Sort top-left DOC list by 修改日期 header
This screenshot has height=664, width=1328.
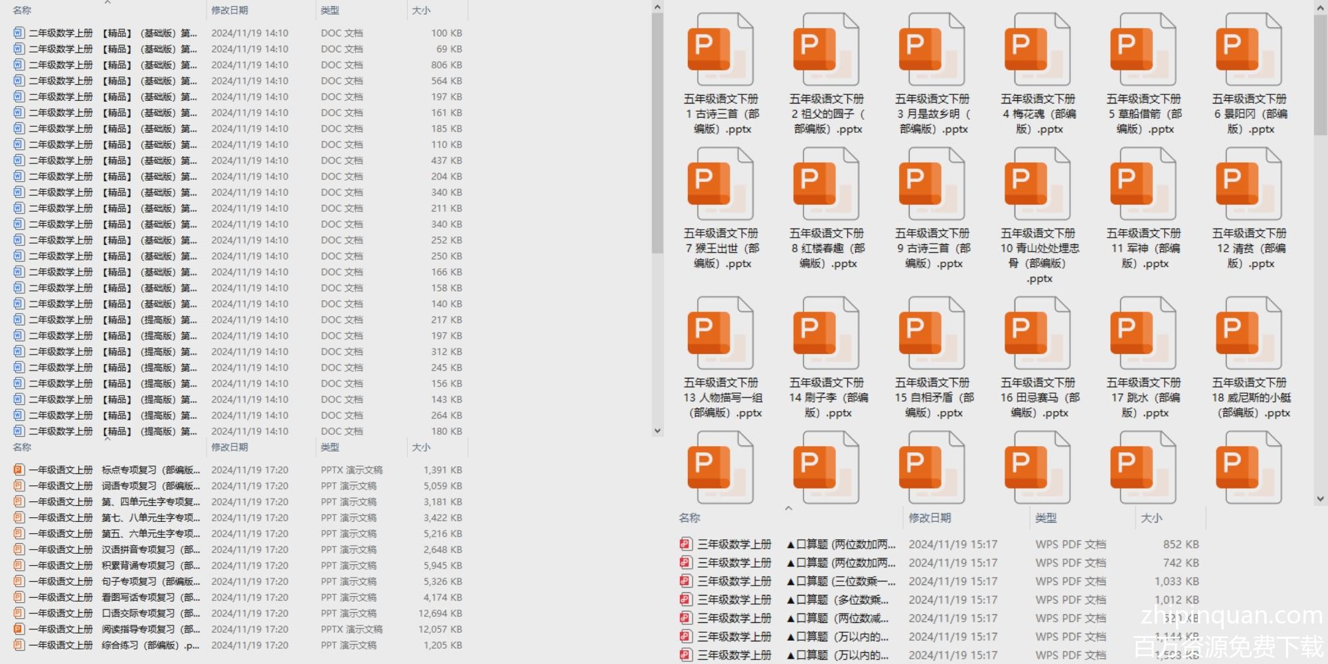[230, 11]
